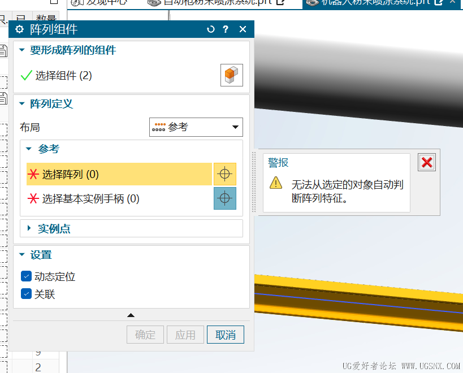Click the part icon on the 机器人粉末喷涂系统 tab
The image size is (463, 373).
click(x=311, y=2)
